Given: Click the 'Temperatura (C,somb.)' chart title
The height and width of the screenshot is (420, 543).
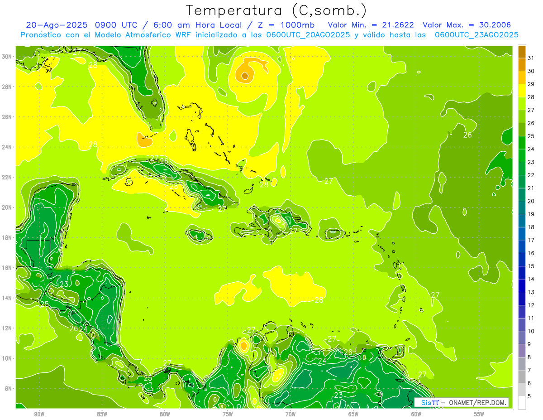Looking at the screenshot, I should [x=276, y=11].
